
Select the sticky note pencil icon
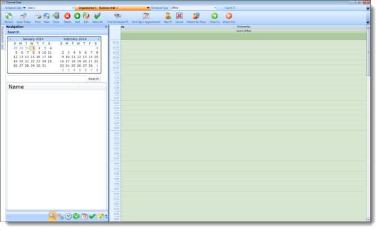100,216
